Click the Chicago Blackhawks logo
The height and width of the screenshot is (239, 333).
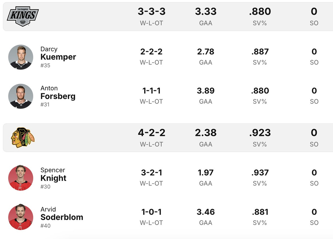[x=23, y=137]
